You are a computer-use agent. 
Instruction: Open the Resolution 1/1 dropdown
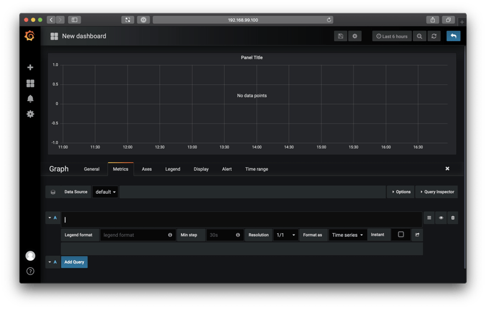pyautogui.click(x=286, y=235)
